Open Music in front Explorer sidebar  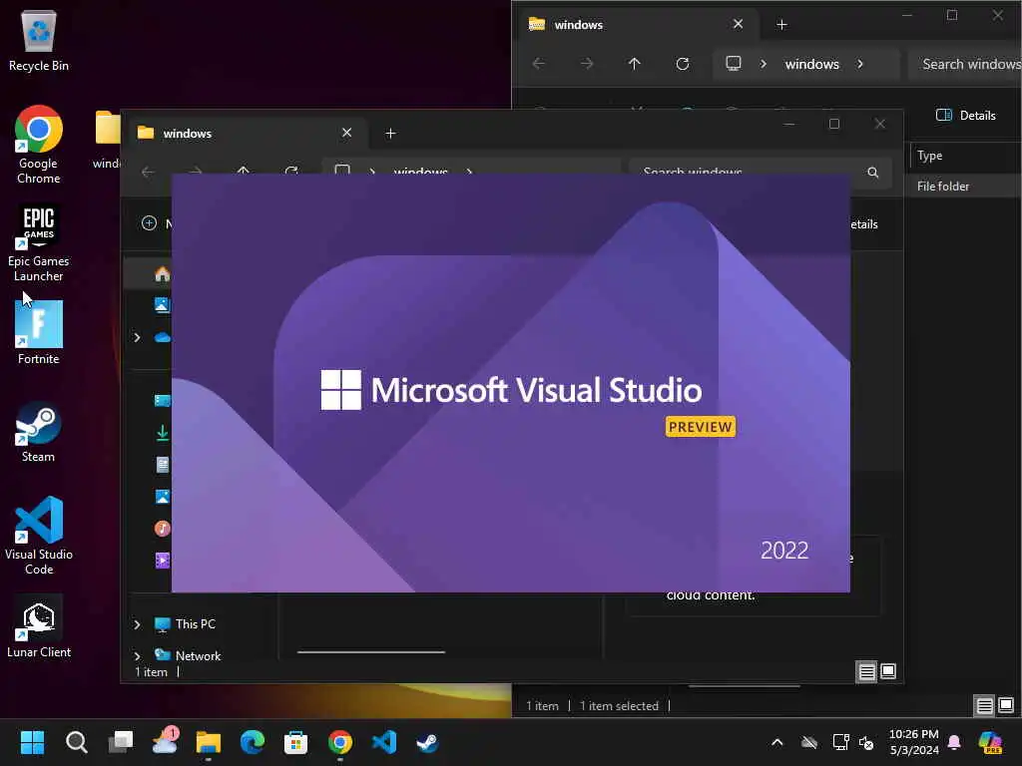click(163, 529)
